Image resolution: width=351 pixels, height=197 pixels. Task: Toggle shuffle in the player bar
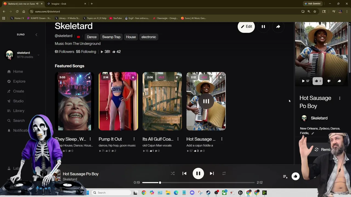(172, 173)
